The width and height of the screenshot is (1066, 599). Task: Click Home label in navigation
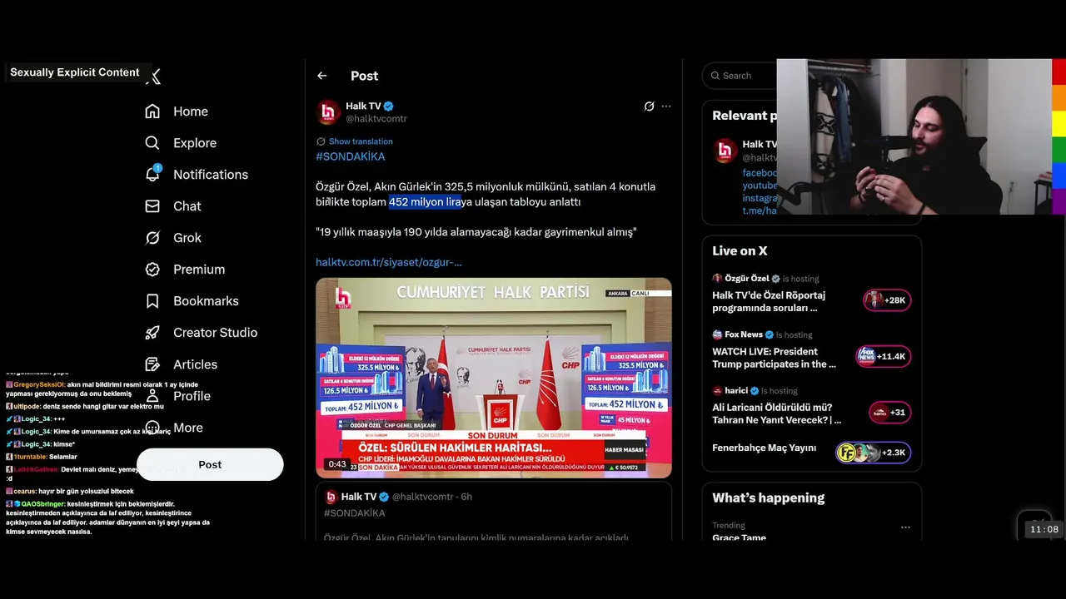click(x=191, y=111)
